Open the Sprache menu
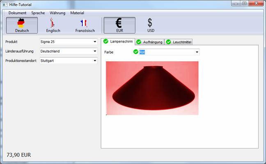Viewport: 266px width, 164px height. 38,13
